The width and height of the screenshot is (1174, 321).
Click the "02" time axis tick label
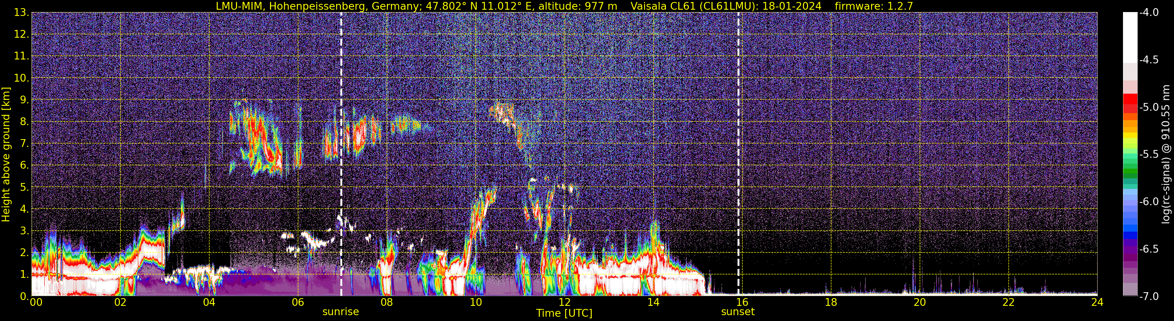120,303
